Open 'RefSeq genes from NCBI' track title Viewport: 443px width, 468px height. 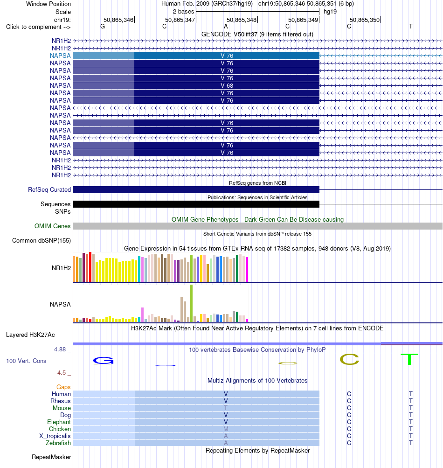(257, 183)
